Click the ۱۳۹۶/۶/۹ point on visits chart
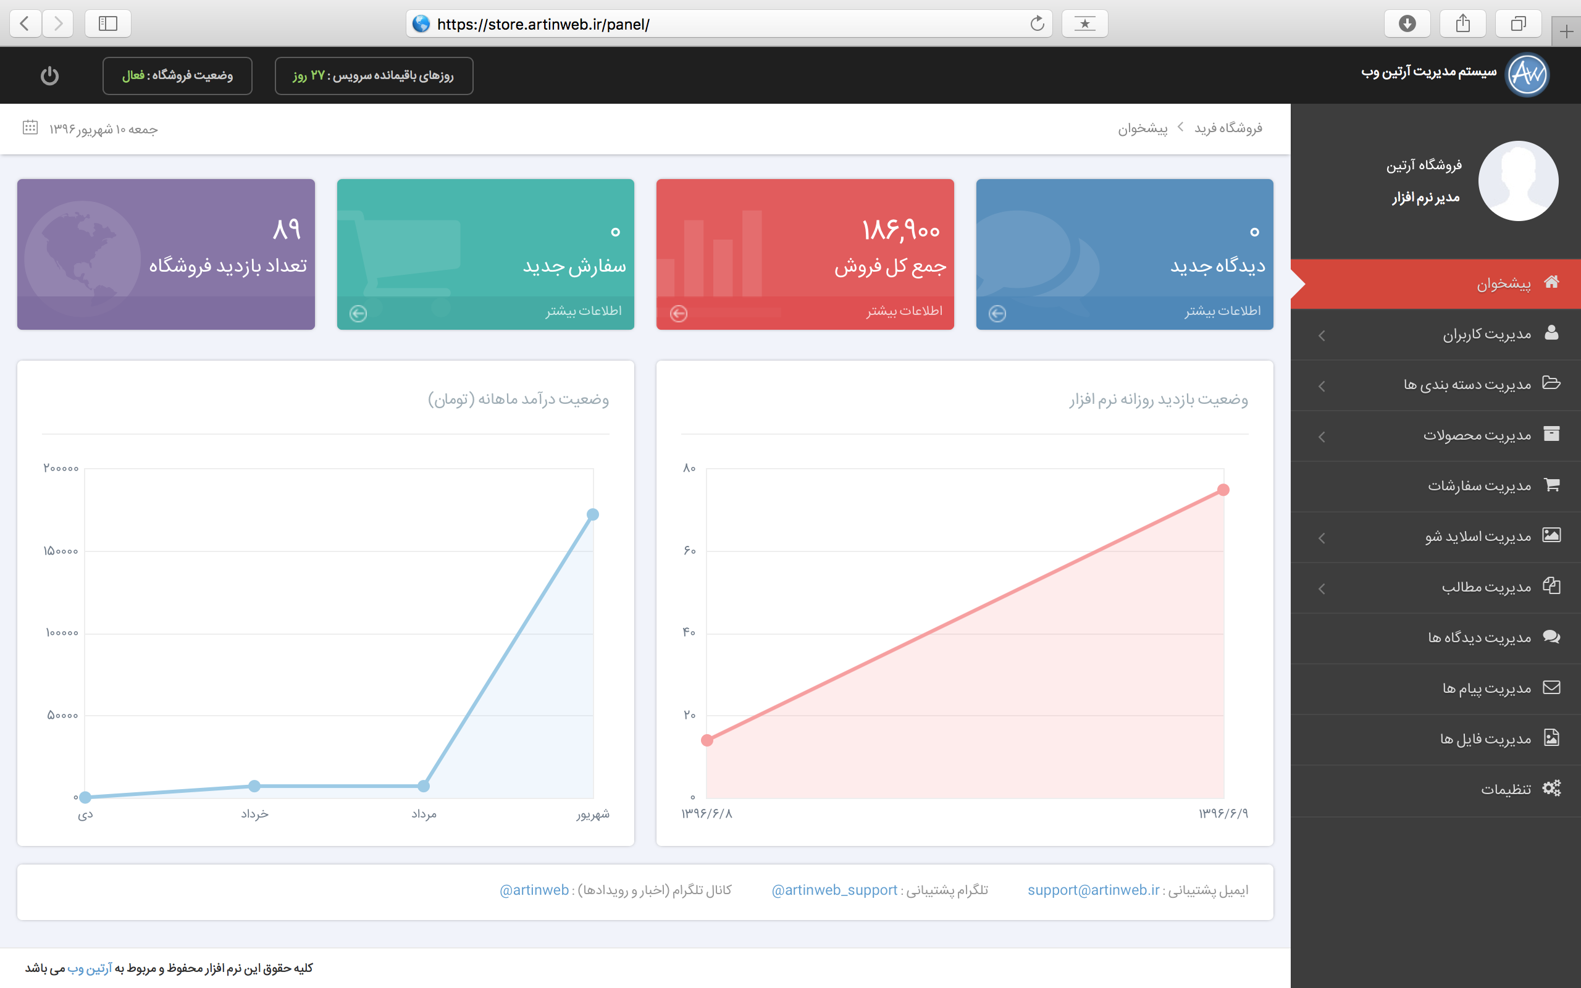 1223,490
